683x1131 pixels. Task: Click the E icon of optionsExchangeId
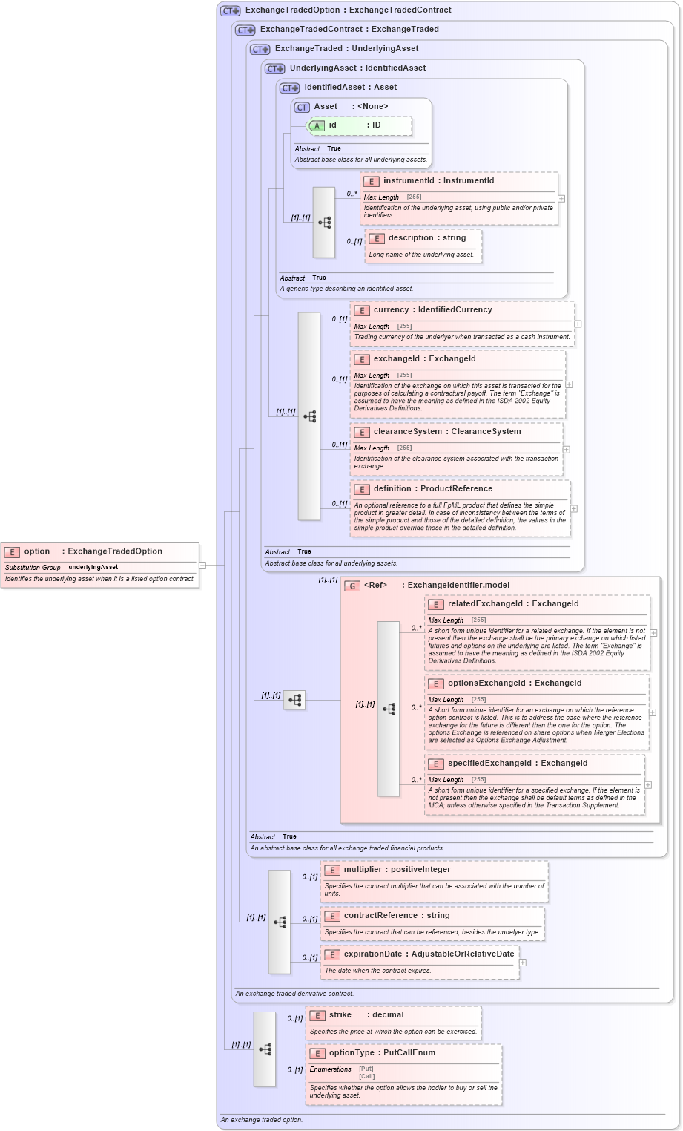point(436,683)
